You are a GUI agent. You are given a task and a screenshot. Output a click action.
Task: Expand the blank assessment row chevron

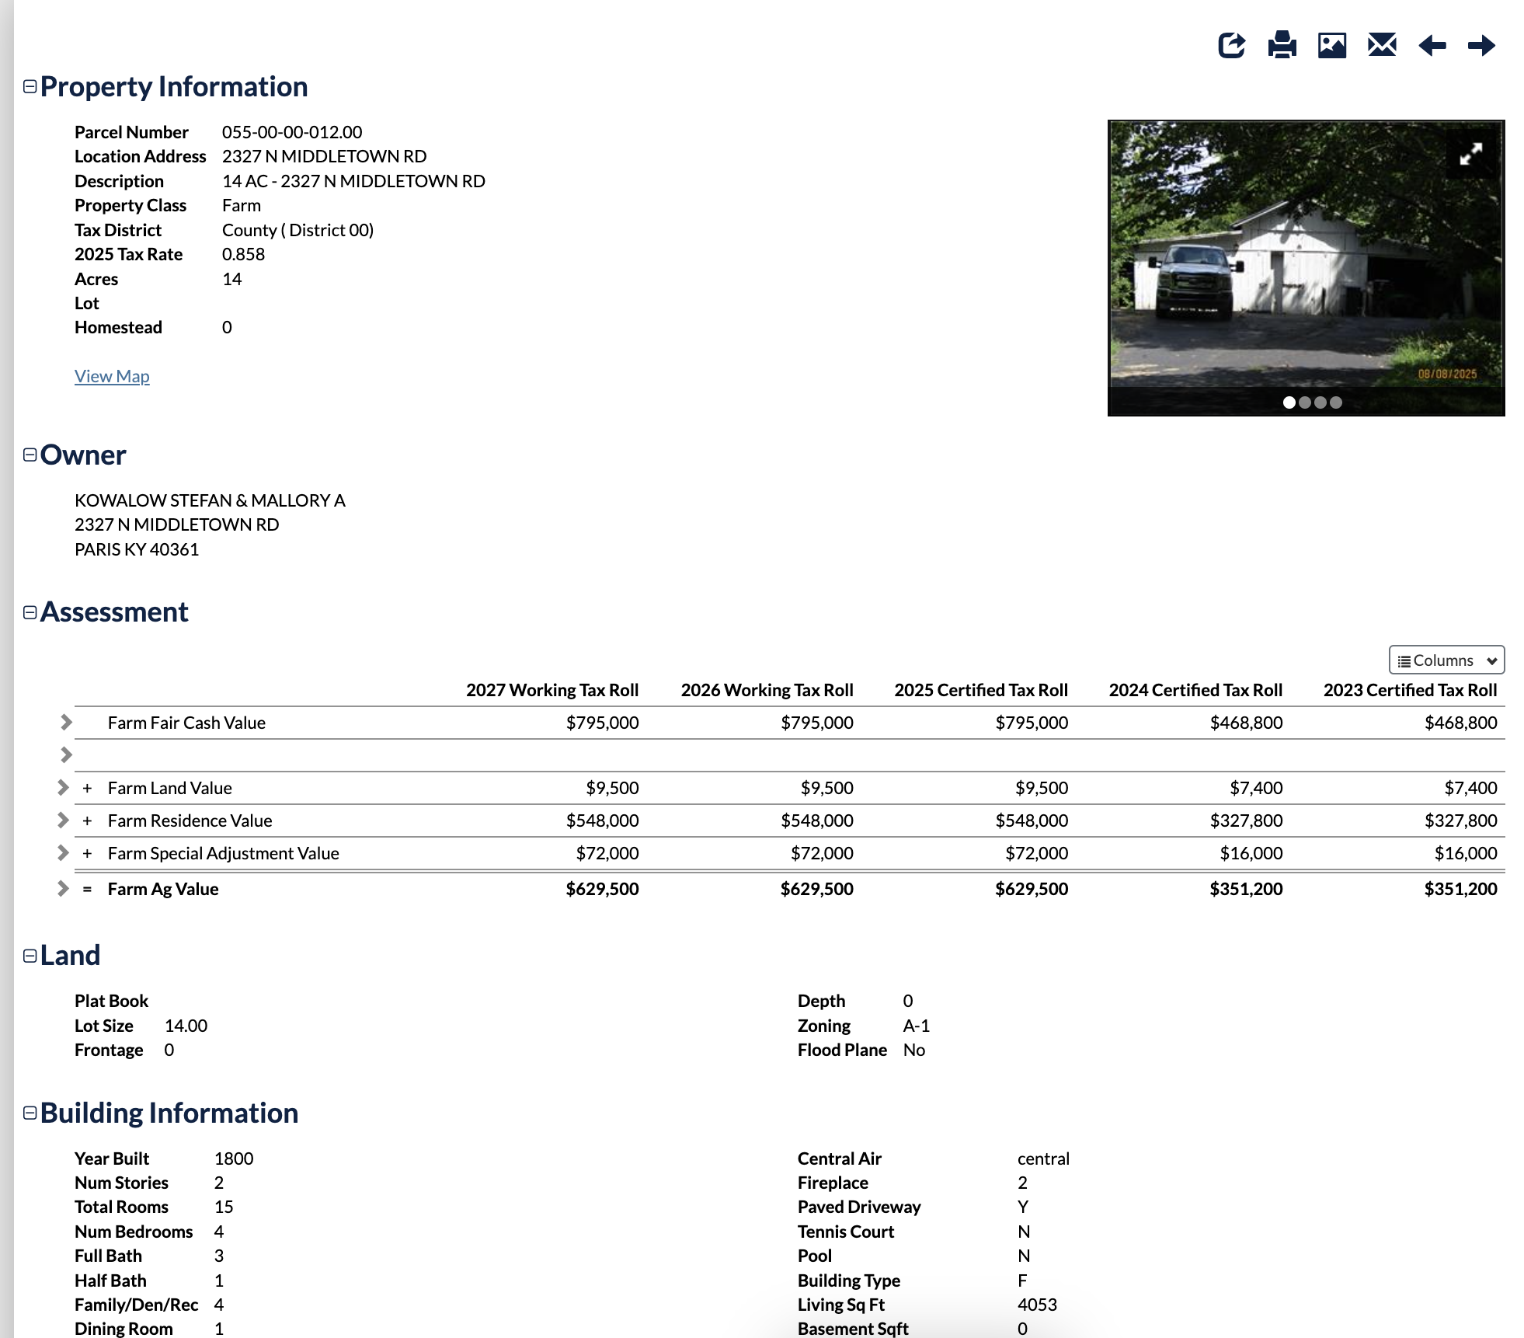(66, 754)
